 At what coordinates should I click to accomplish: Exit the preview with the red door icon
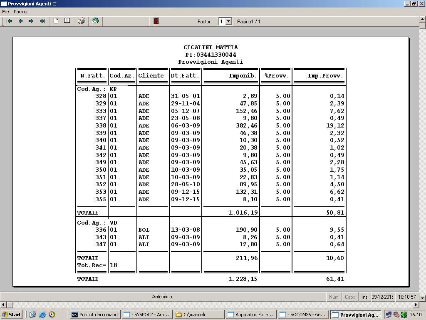(156, 21)
